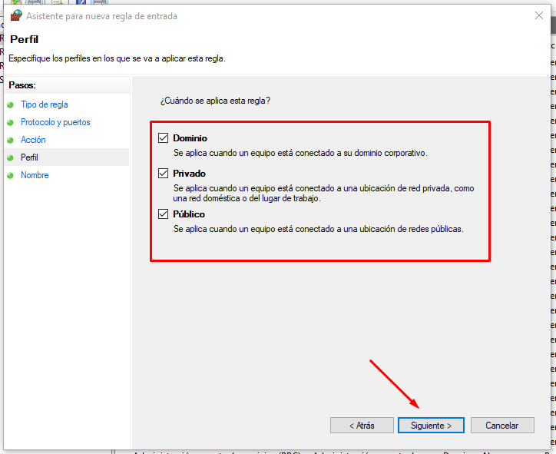Screen dimensions: 556x454
Task: Click the green bullet beside Perfil step
Action: [11, 157]
